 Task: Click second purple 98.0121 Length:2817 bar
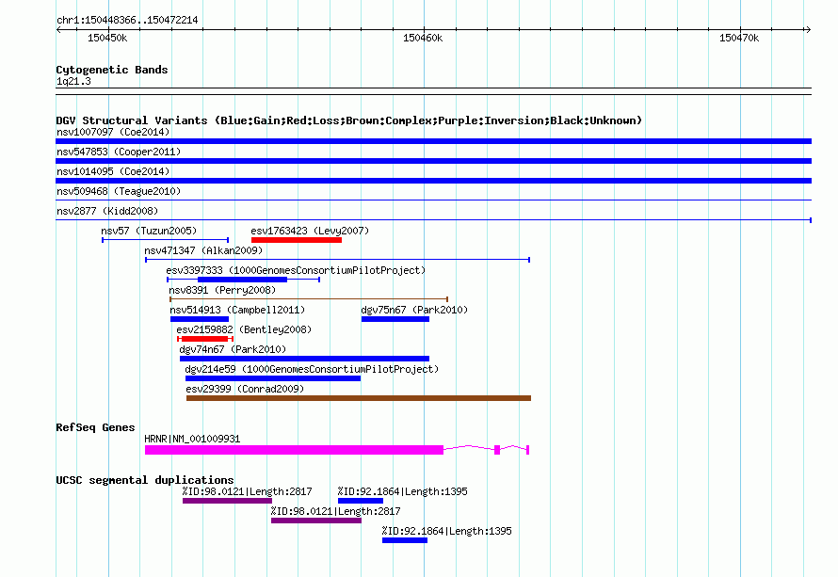coord(316,521)
